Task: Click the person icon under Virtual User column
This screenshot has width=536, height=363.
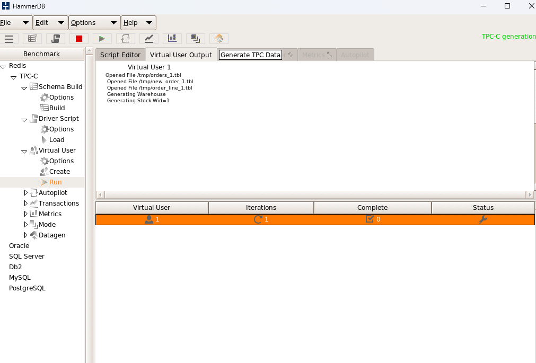Action: 148,219
